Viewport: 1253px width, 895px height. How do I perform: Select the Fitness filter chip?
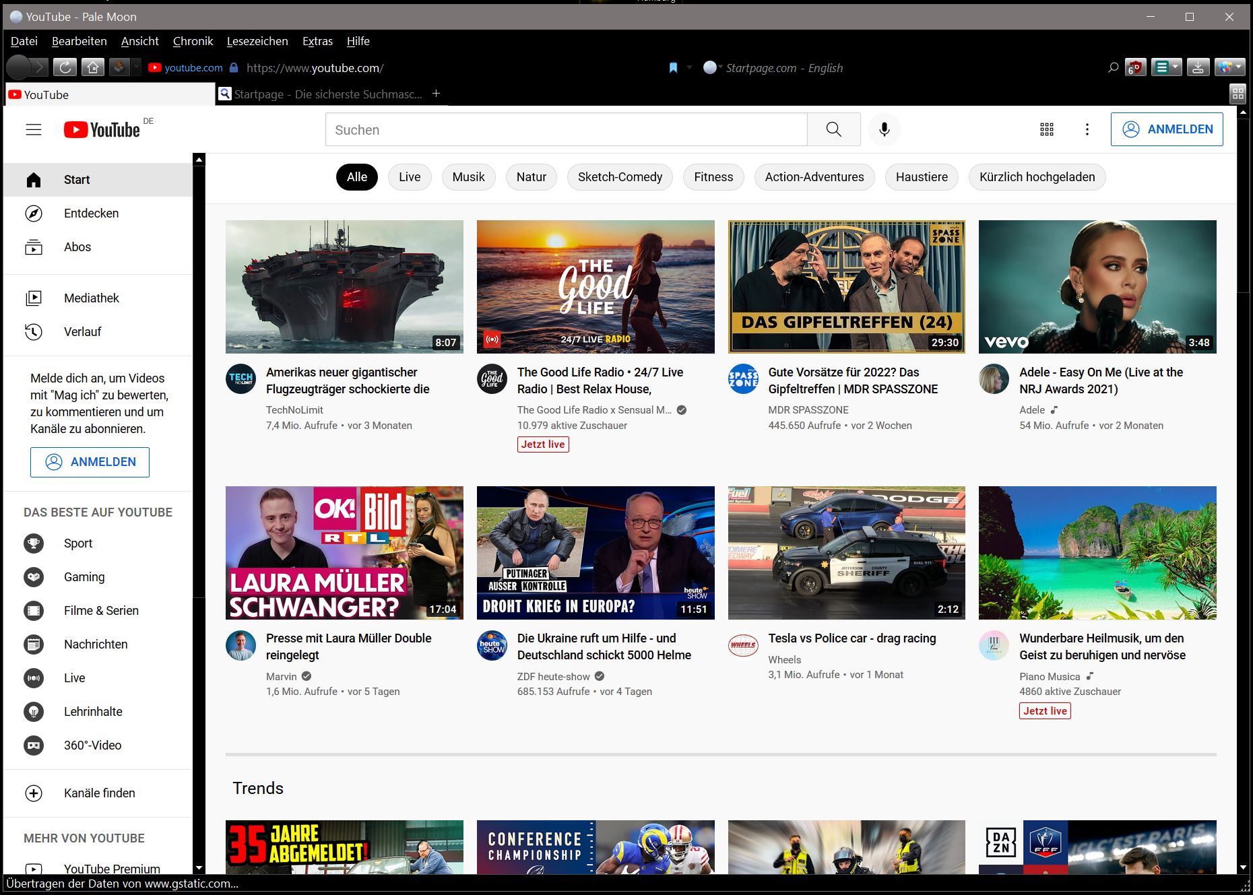coord(713,177)
